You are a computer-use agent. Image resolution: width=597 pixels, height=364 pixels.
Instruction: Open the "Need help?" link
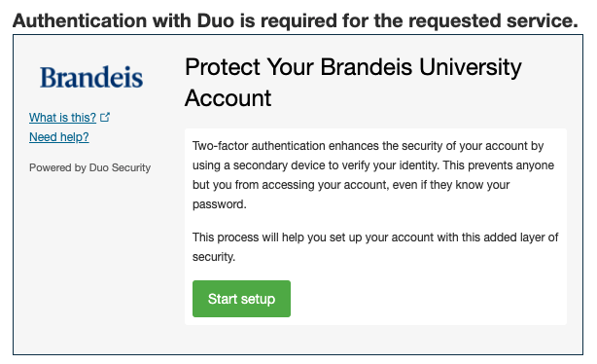(x=59, y=137)
